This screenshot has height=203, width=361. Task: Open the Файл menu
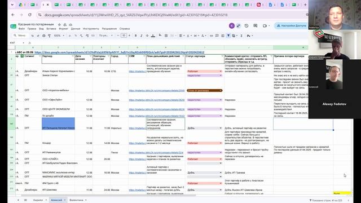coord(21,29)
